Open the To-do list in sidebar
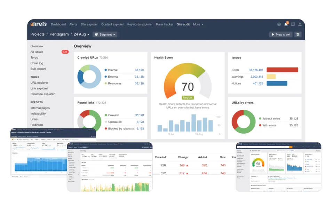Screen dimensions: 334x216 [34, 57]
